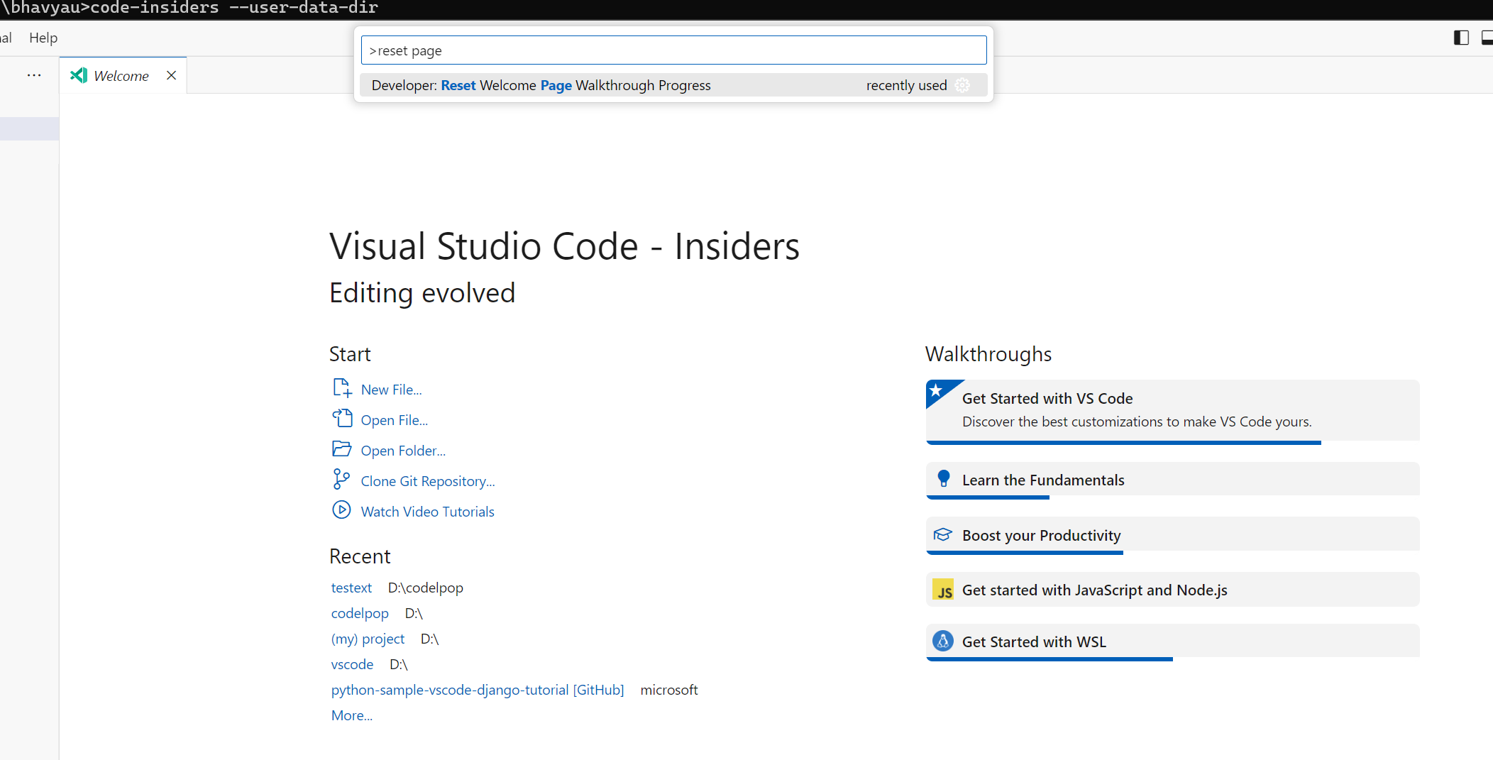1493x760 pixels.
Task: Click inside the command palette input field
Action: pos(672,50)
